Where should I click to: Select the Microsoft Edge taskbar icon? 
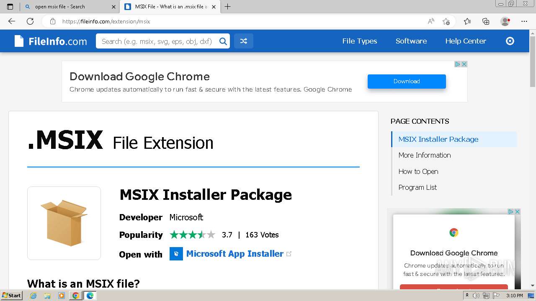(90, 296)
